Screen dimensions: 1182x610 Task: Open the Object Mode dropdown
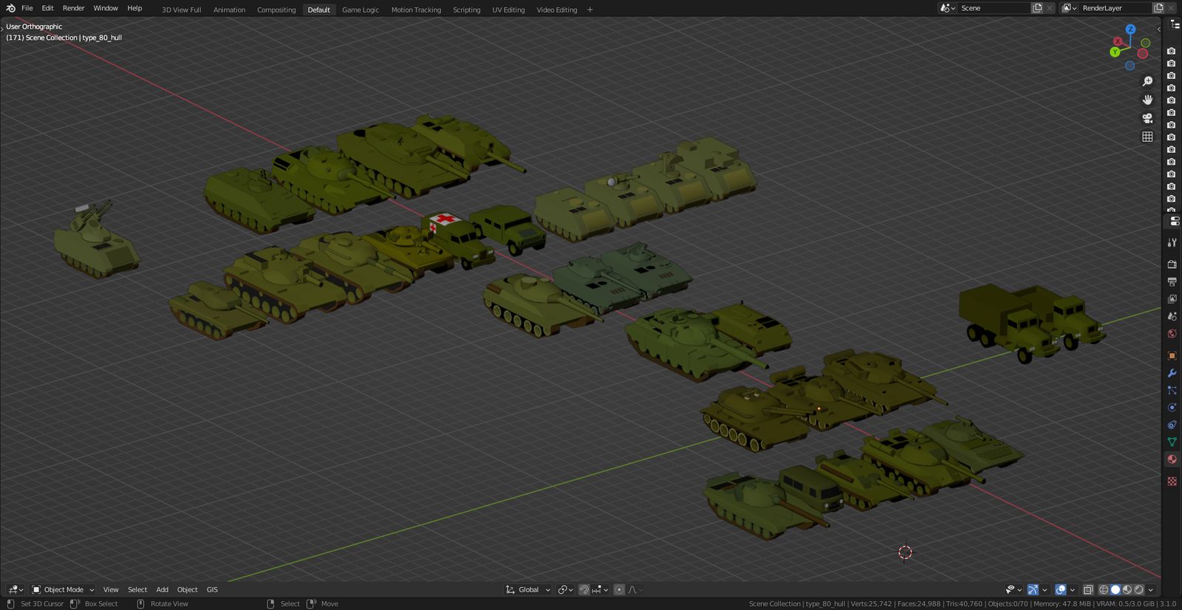click(x=64, y=589)
